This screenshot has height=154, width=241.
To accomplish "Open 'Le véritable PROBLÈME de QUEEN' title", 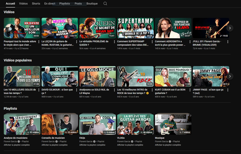I will pos(94,43).
